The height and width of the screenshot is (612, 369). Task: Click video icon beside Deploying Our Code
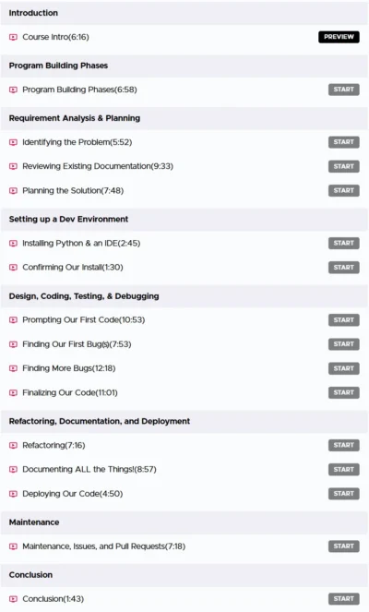[13, 494]
